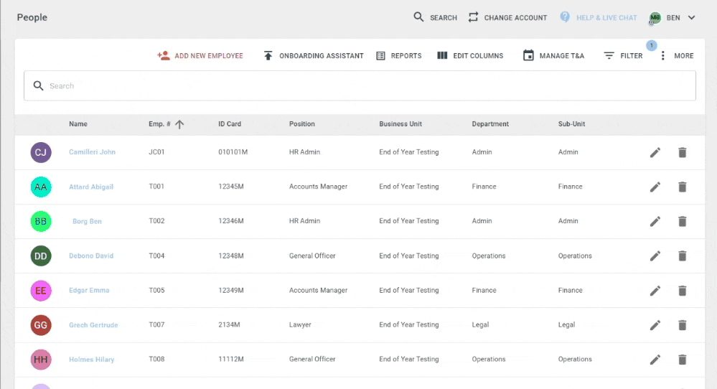Open the MORE menu label
The width and height of the screenshot is (717, 389).
[683, 56]
